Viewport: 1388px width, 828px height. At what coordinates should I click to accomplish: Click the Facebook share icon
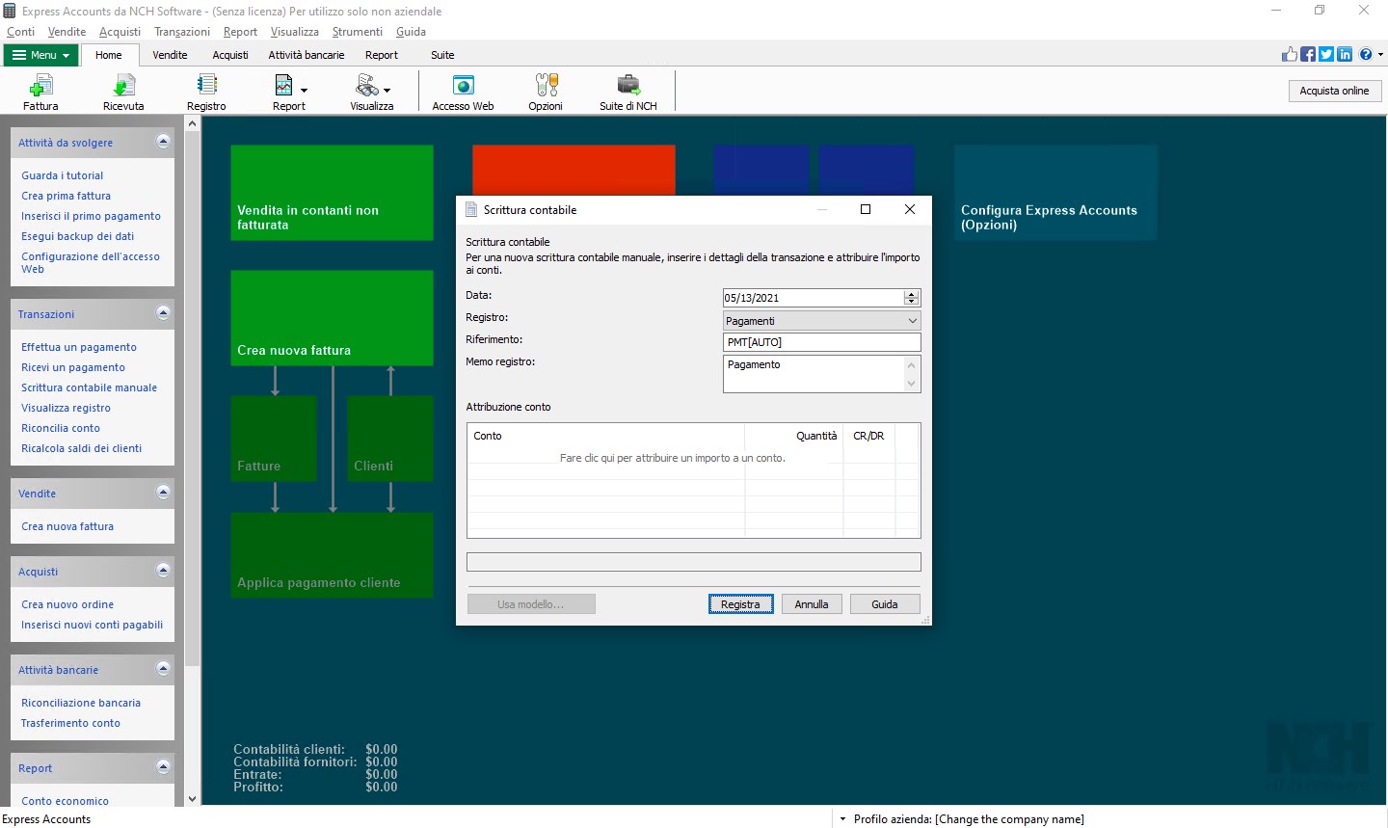(x=1308, y=55)
